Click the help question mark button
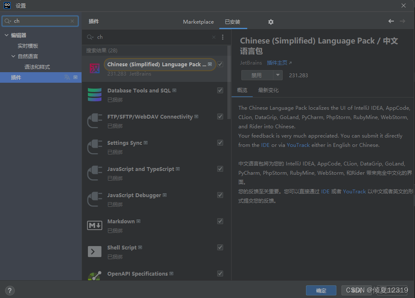 [10, 290]
